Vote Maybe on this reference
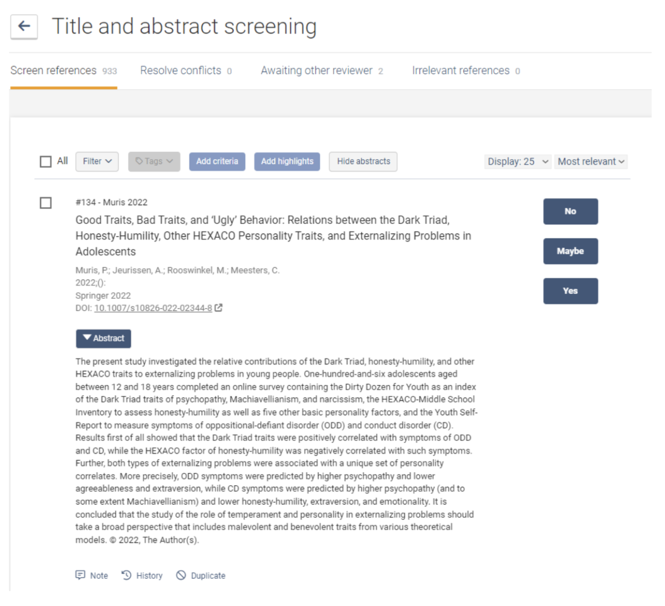665x606 pixels. (x=570, y=251)
